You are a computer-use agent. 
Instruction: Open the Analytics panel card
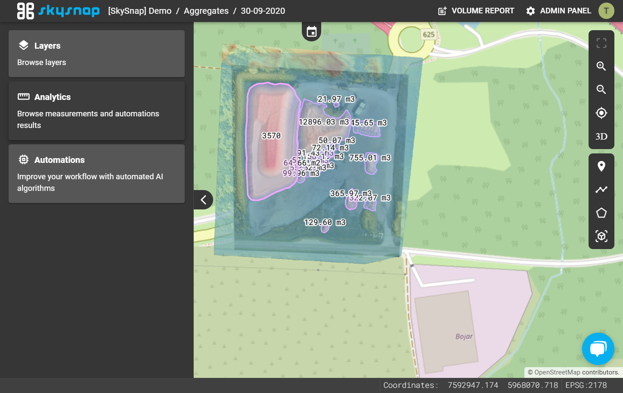coord(96,111)
